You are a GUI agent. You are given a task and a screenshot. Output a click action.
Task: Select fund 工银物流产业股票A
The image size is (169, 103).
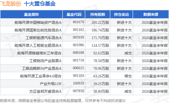(45, 61)
